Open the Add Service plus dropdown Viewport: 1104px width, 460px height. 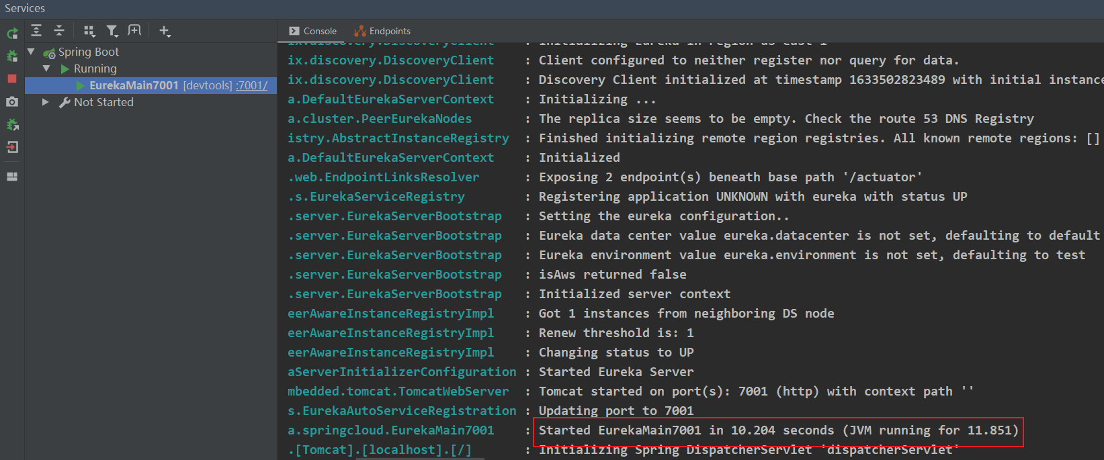pos(165,30)
